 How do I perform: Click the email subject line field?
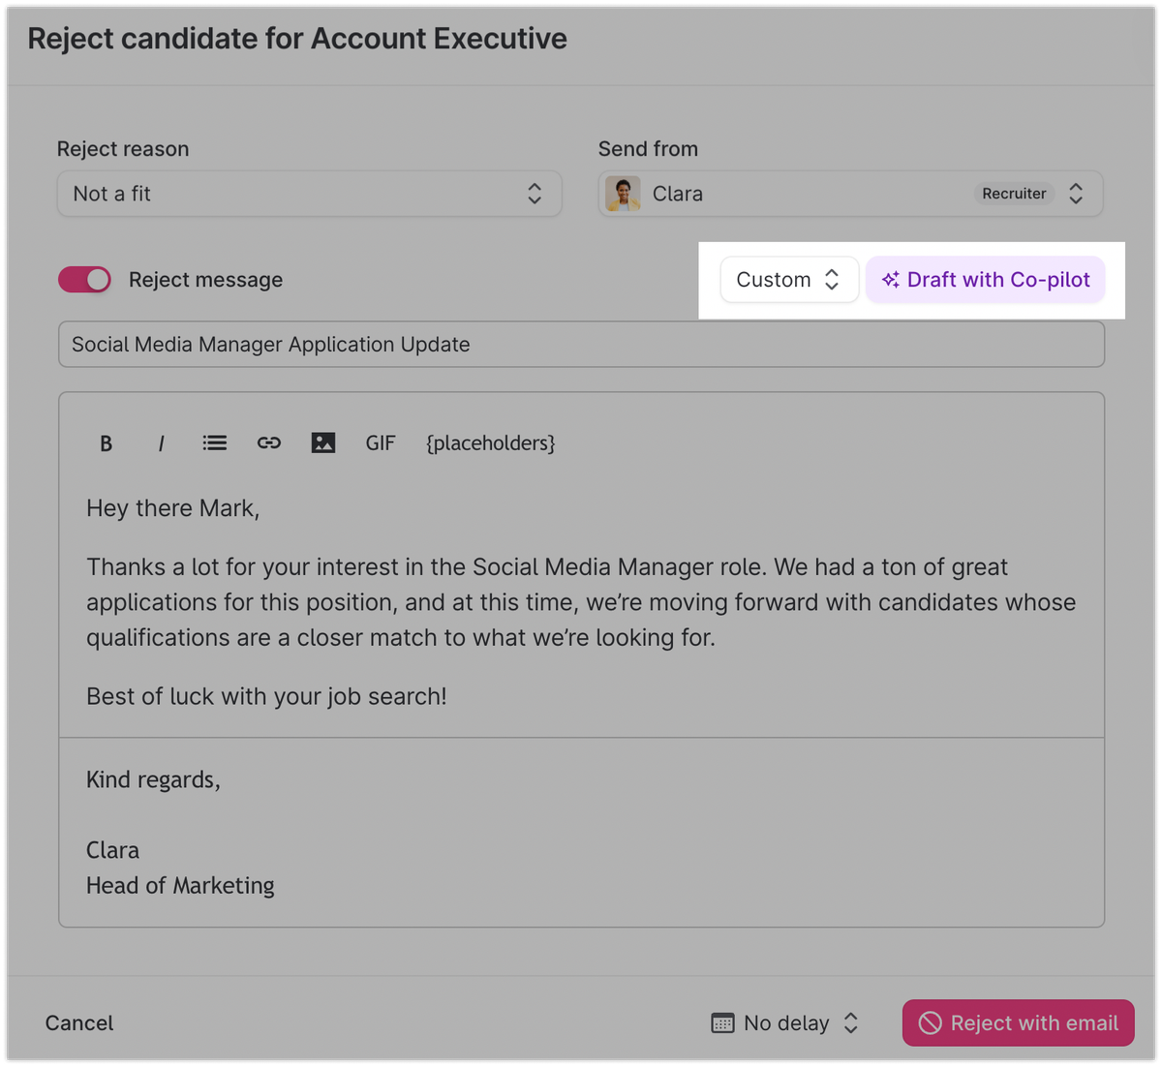pos(581,345)
